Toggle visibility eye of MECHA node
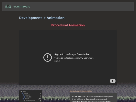Image resolution: width=136 pixels, height=102 pixels. pos(41,99)
